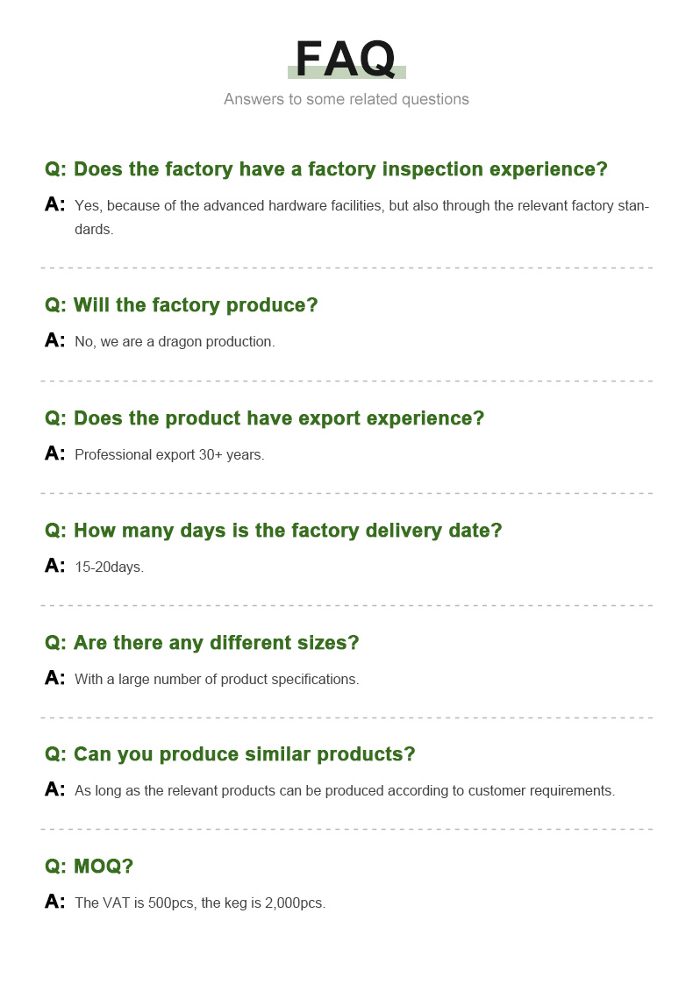Click the 'Q:' label before 'Will the factory produce?'
This screenshot has height=999, width=693.
click(x=55, y=305)
